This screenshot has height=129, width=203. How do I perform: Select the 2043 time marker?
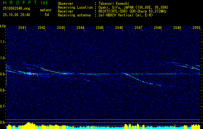(61, 28)
